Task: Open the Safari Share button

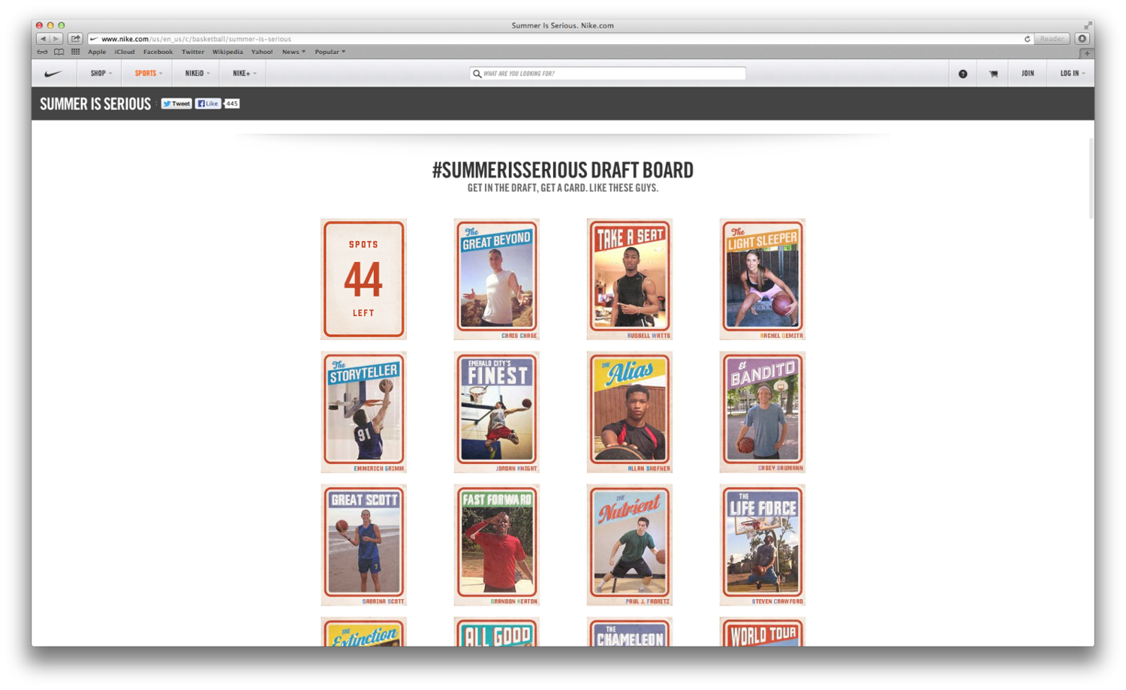Action: click(76, 39)
